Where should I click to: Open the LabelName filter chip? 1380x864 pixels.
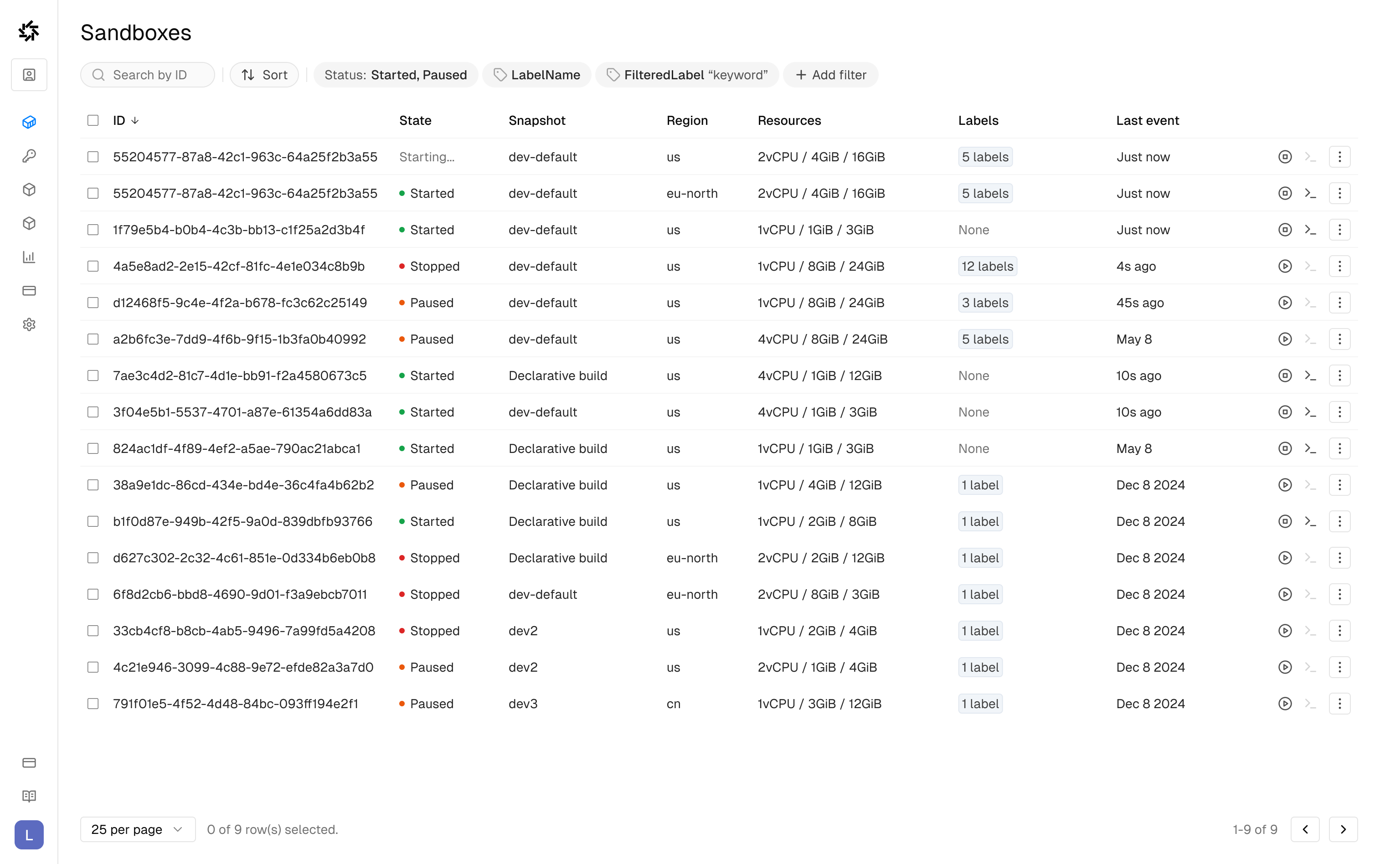tap(536, 75)
